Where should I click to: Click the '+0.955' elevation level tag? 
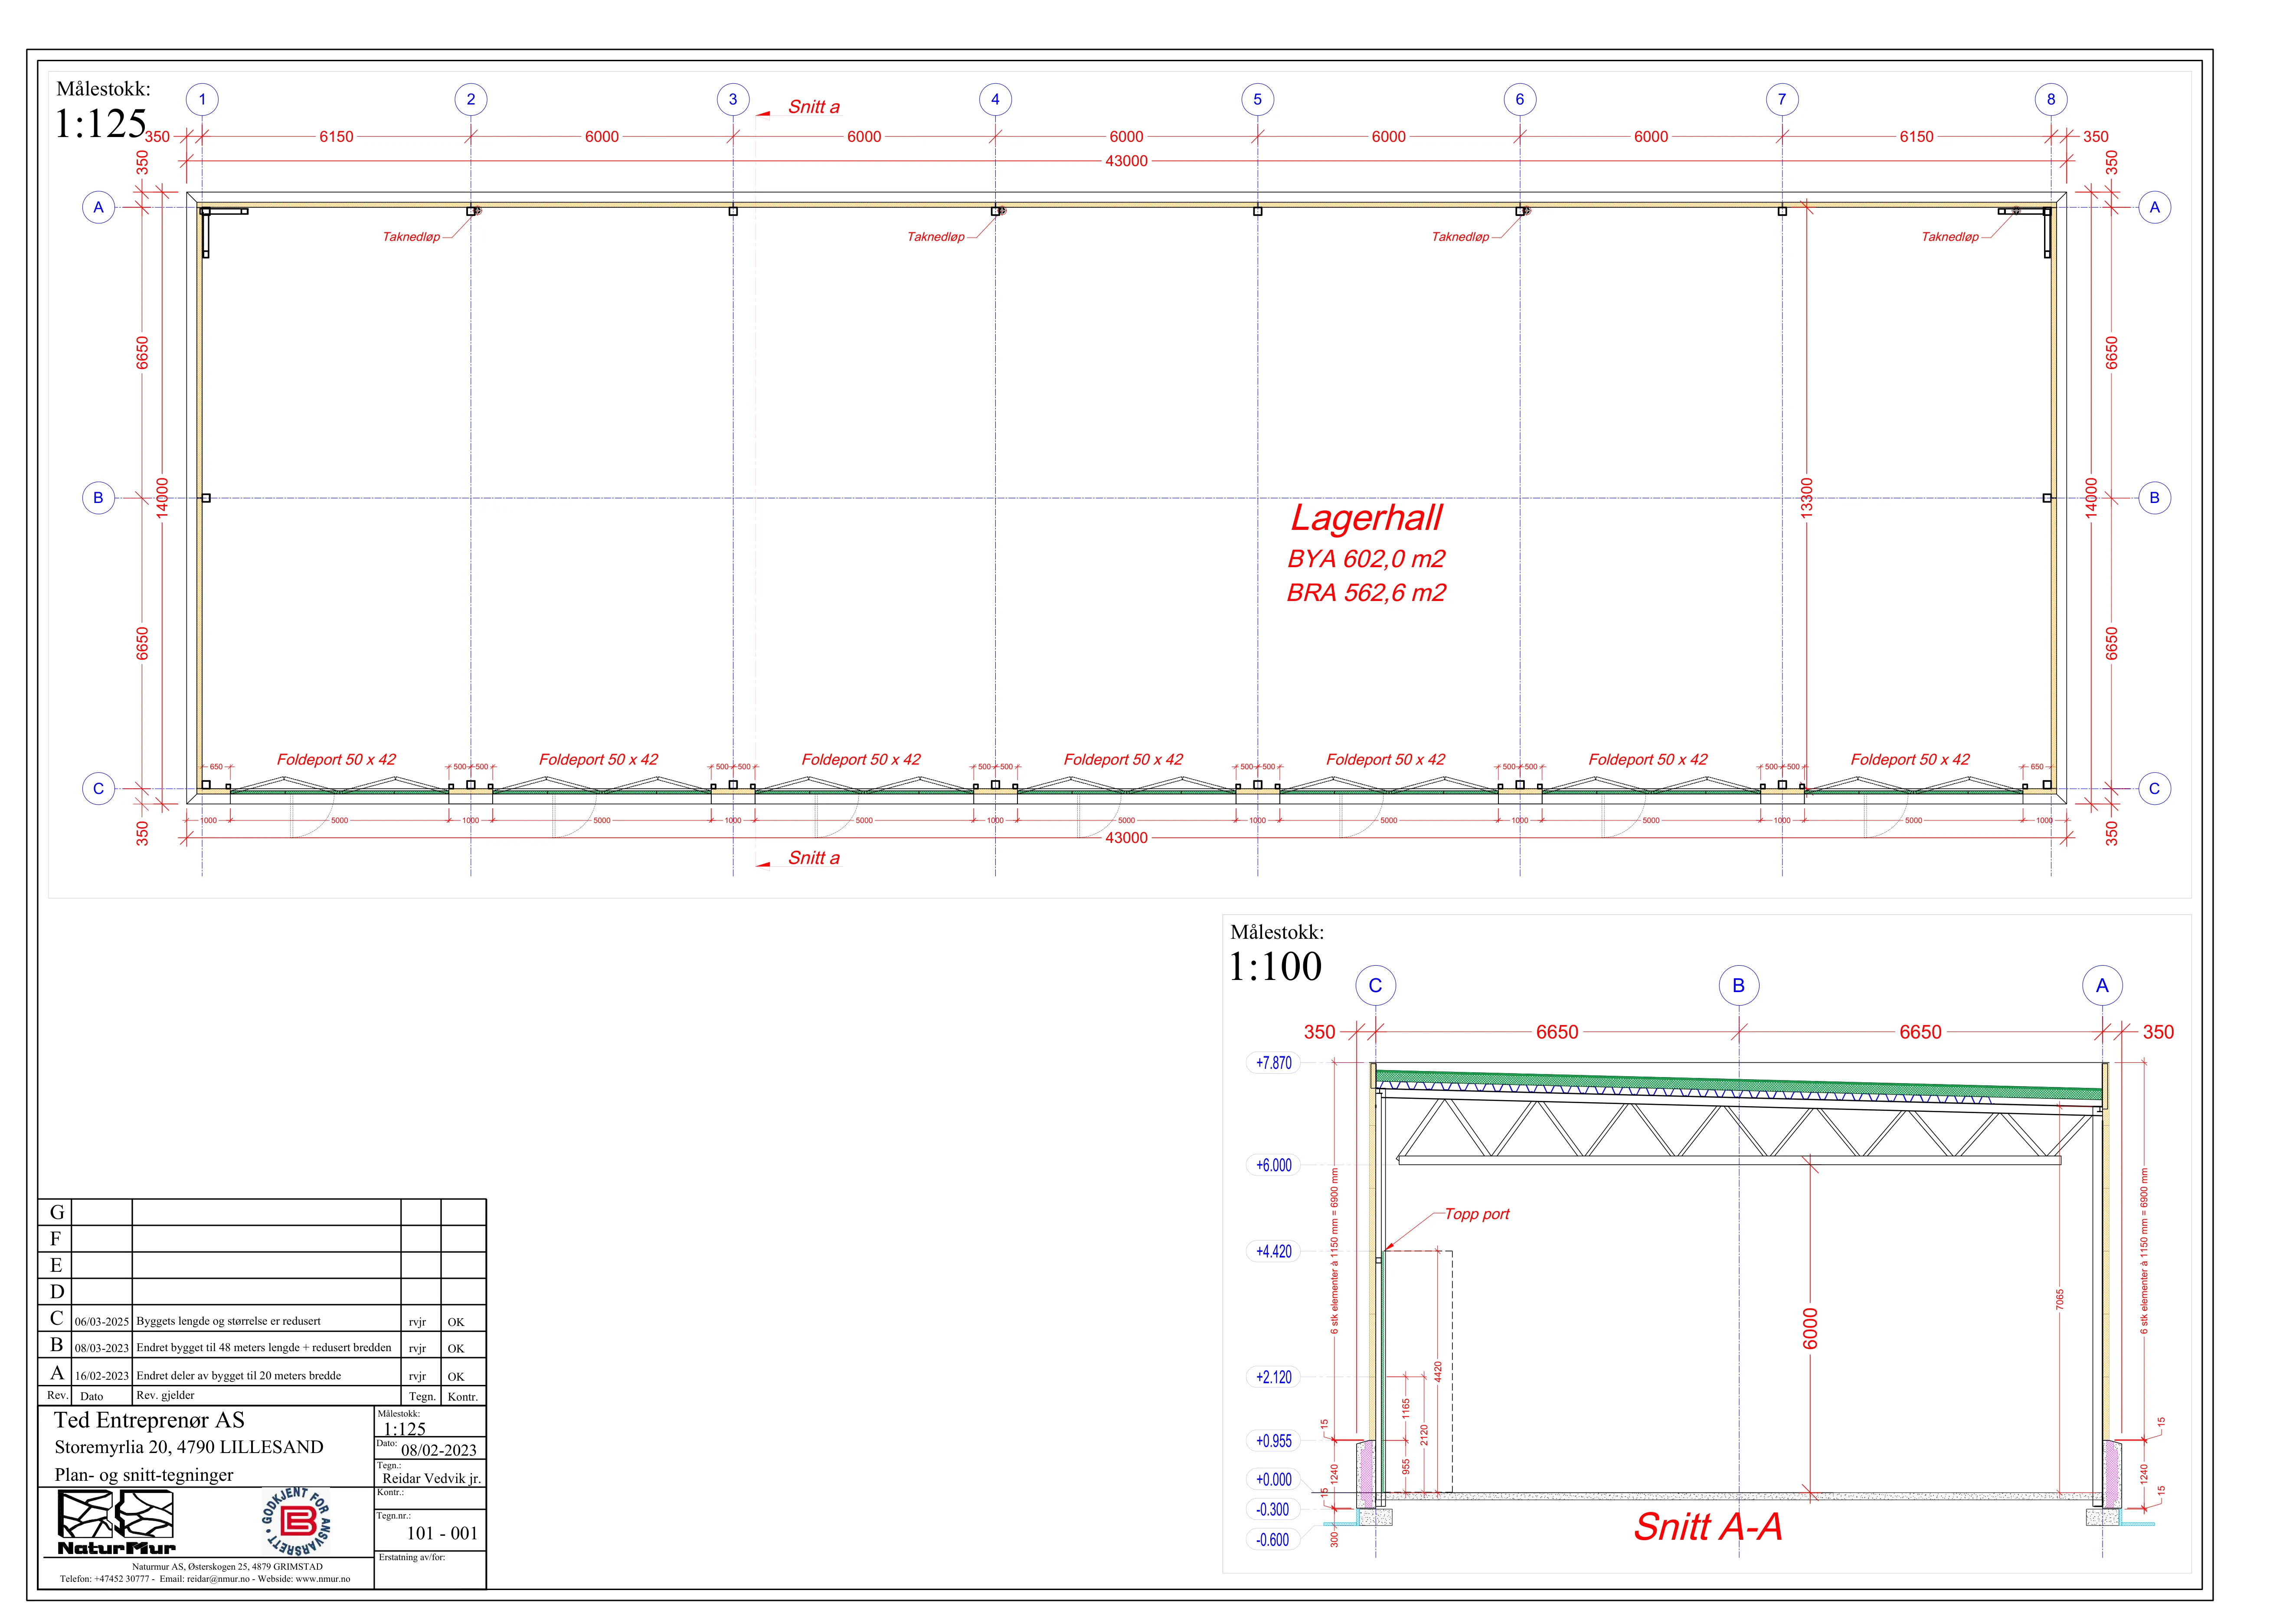point(1273,1441)
